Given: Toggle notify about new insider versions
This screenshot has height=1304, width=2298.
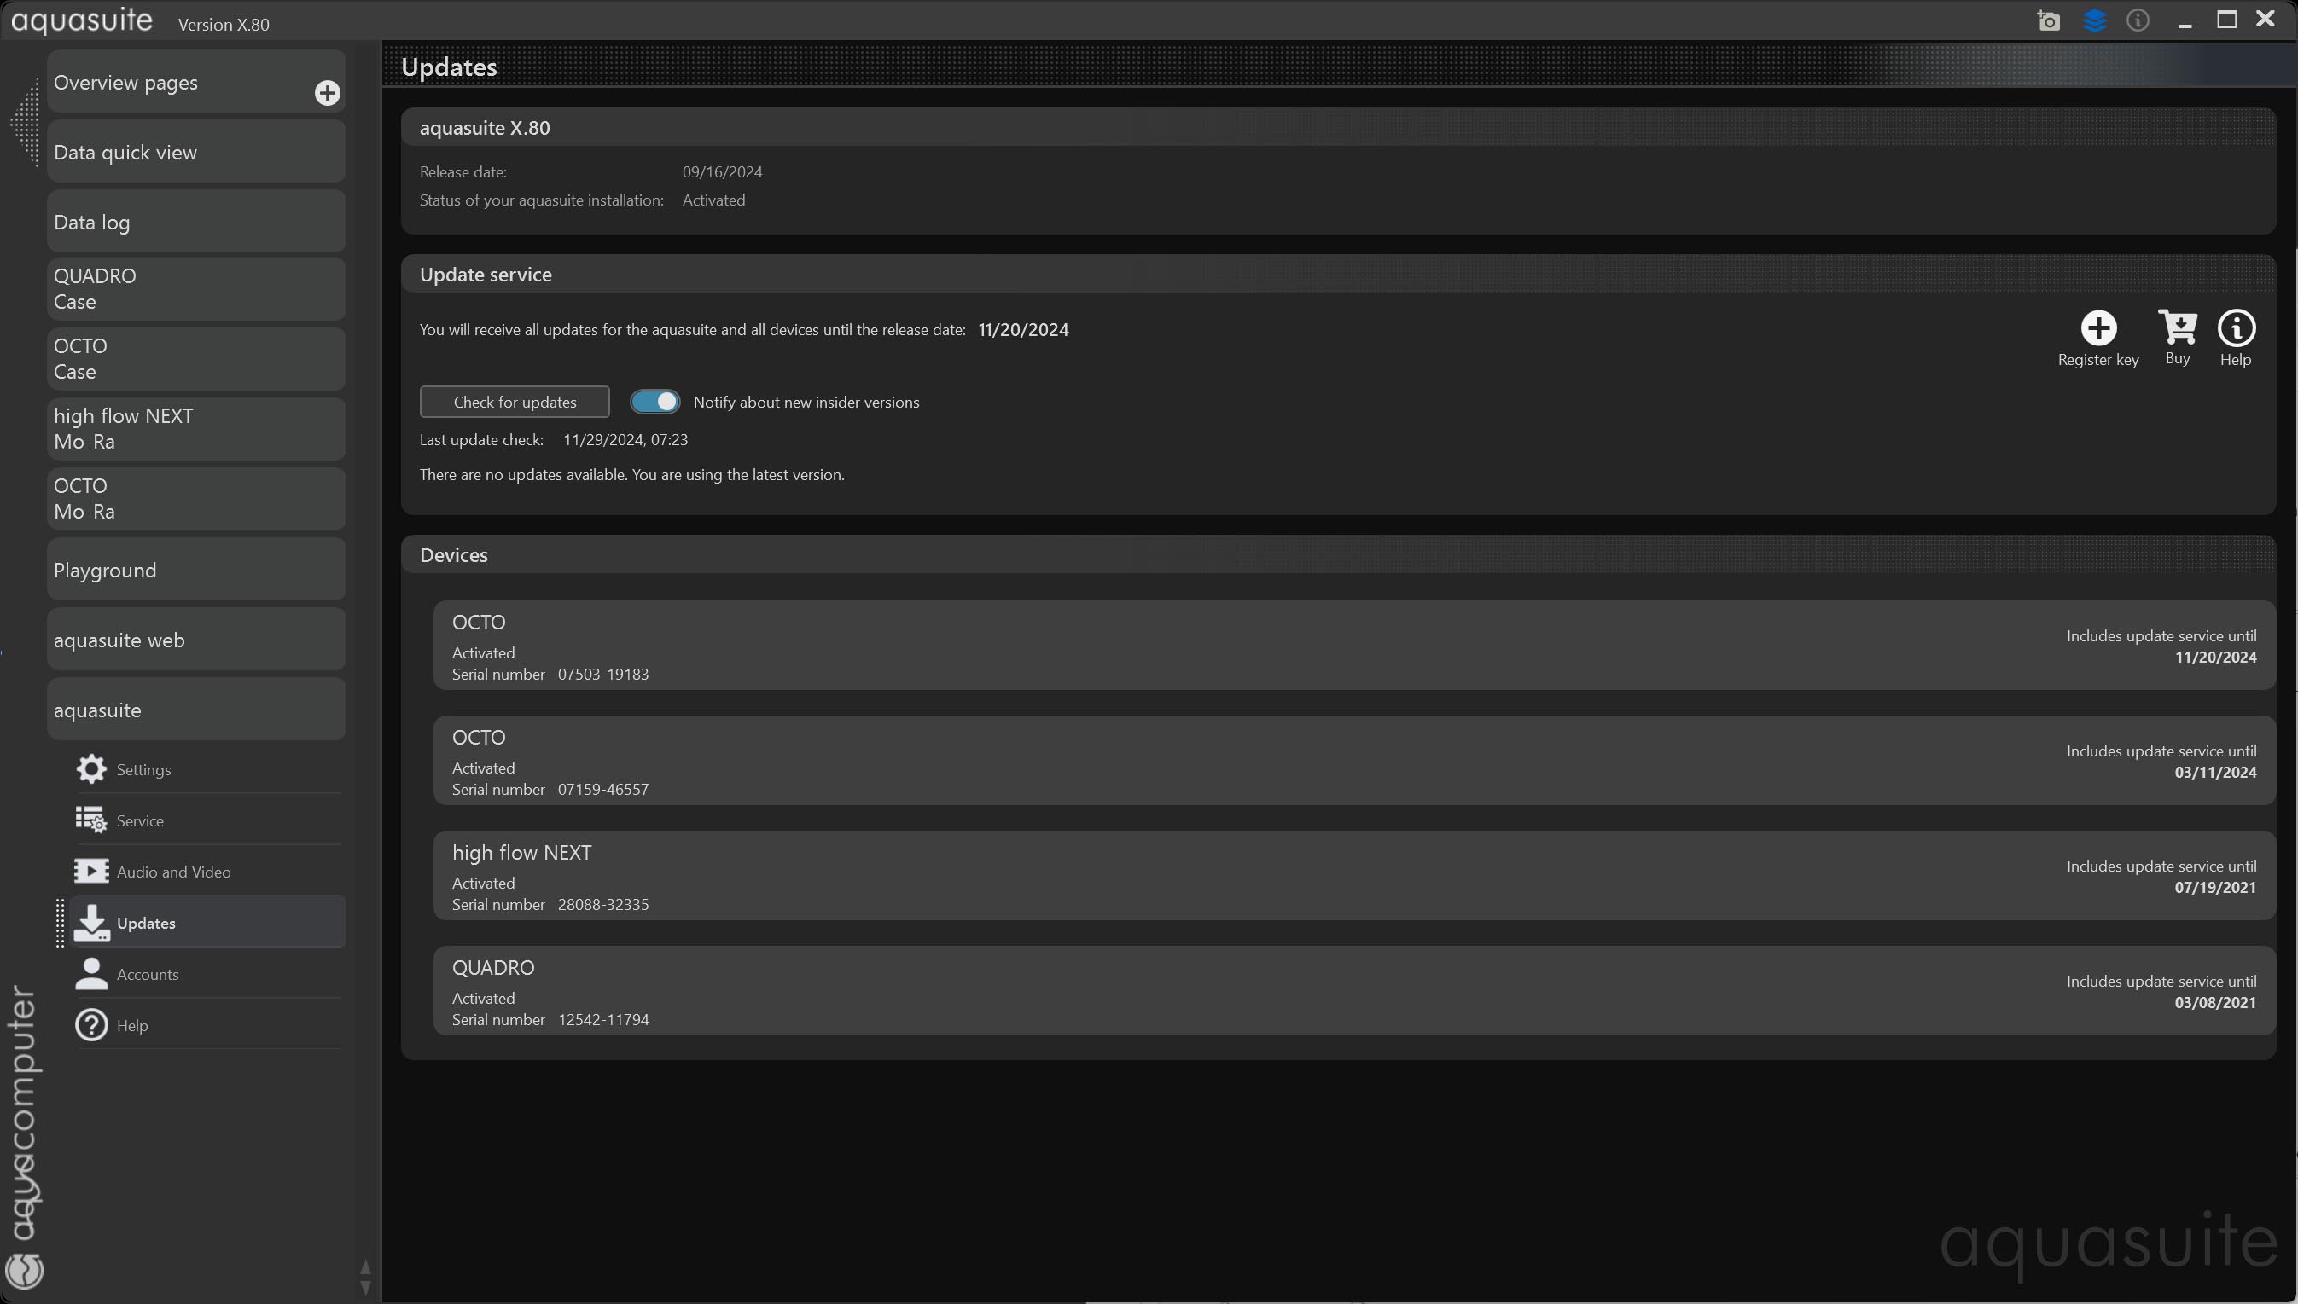Looking at the screenshot, I should [654, 403].
